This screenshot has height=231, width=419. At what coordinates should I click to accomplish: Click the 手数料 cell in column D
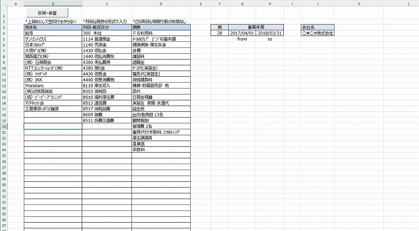pos(158,149)
